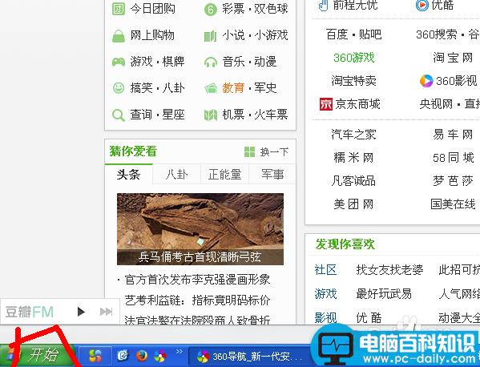
Task: Open the 网上购物 link
Action: 152,35
